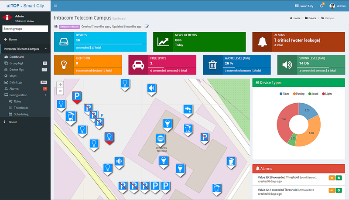349x200 pixels.
Task: Click the Intracom Telecom purple tag
Action: point(69,27)
